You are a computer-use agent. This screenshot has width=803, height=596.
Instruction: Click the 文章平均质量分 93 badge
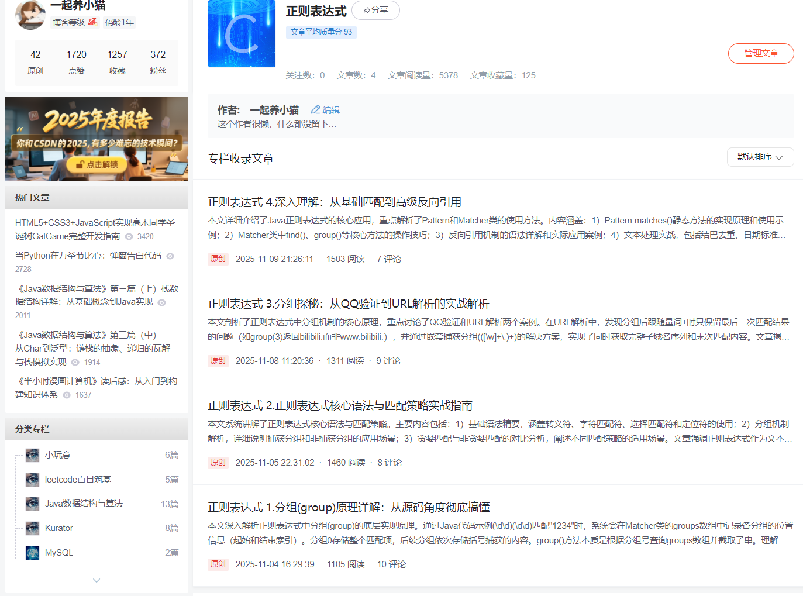[321, 32]
